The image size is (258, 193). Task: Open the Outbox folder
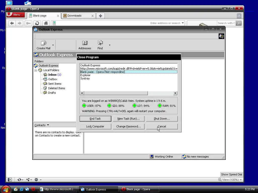tap(53, 79)
